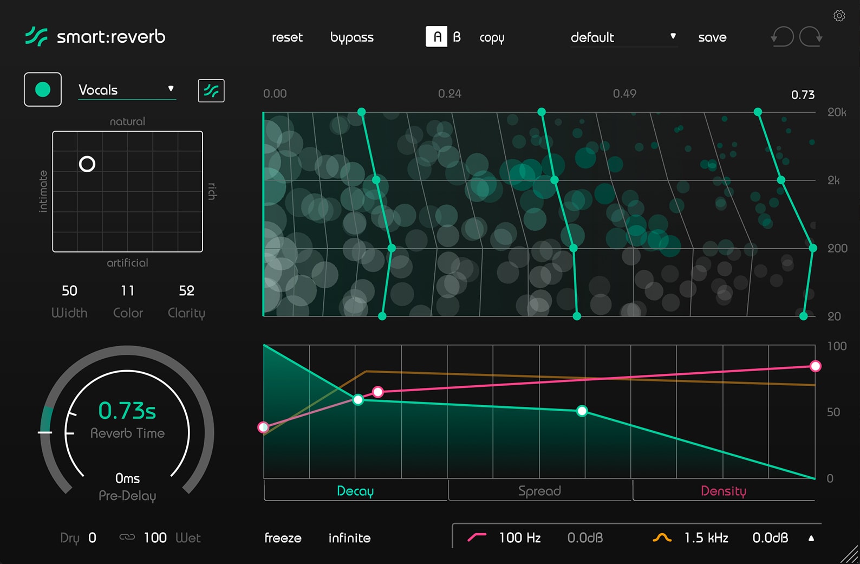Click the smart learn wave icon button

211,90
